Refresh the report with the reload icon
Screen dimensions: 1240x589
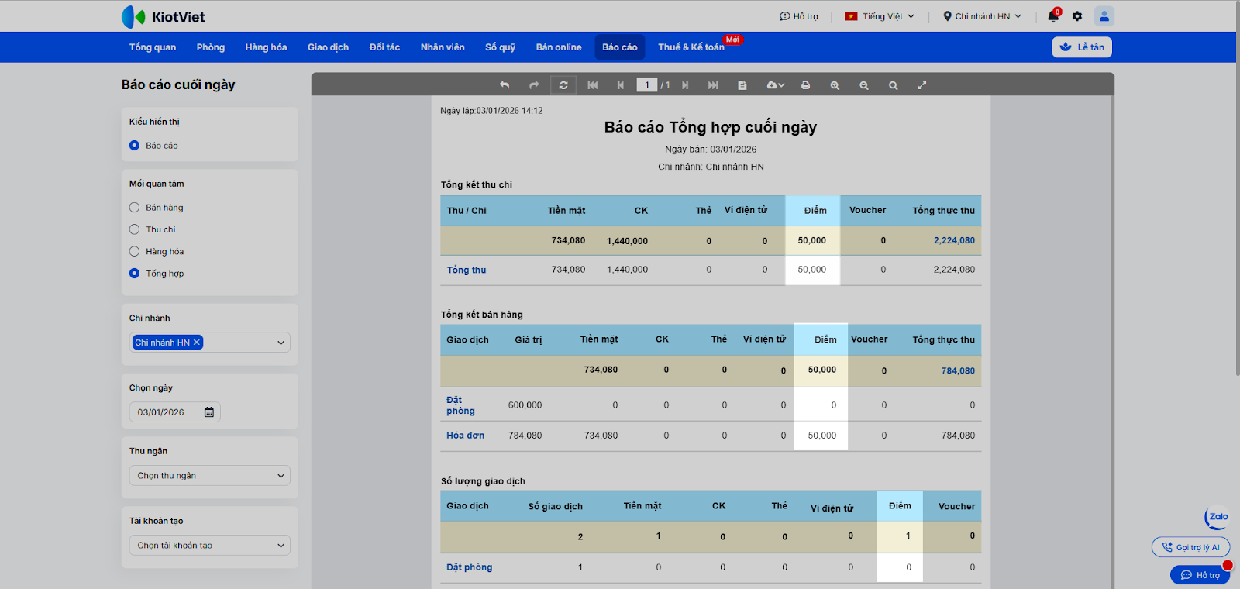tap(563, 85)
